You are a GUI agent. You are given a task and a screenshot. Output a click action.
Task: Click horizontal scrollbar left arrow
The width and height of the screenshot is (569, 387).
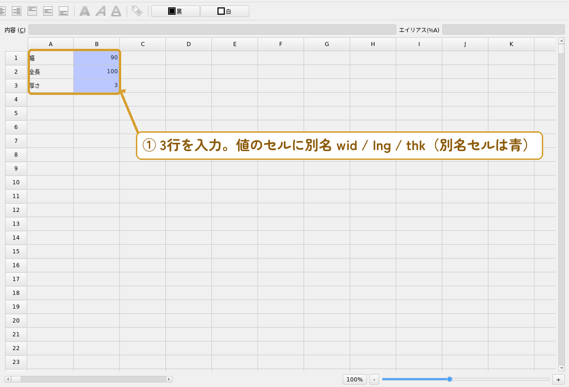(x=8, y=379)
